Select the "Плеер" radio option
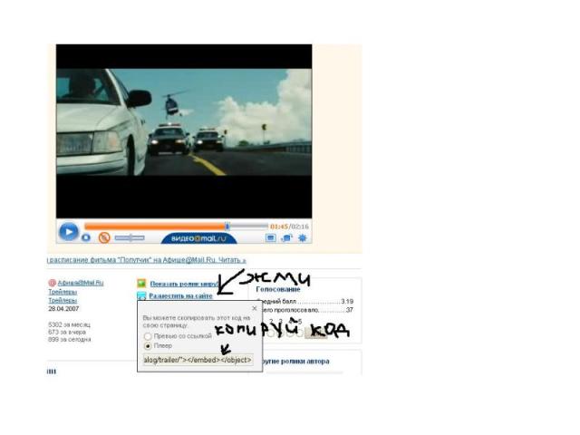 coord(148,346)
